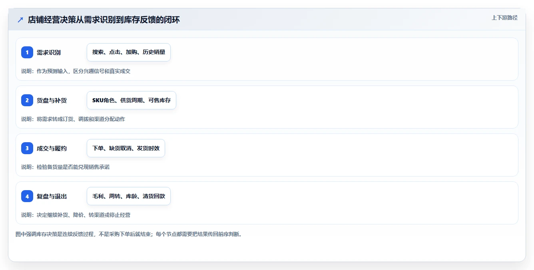Click the SKU角色、供货周期、可售库存 chip
The width and height of the screenshot is (534, 270).
pyautogui.click(x=132, y=100)
